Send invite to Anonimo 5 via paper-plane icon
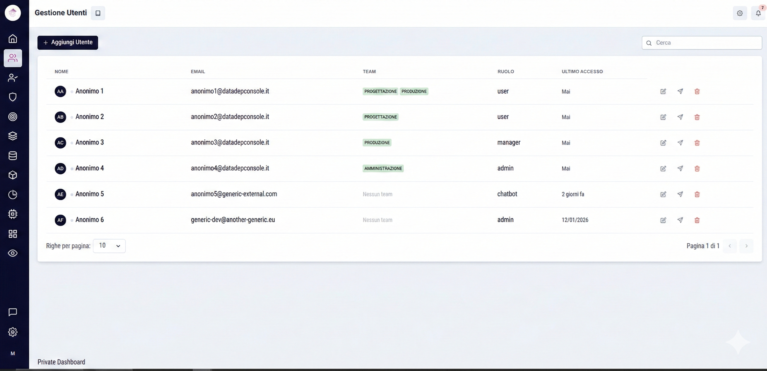Viewport: 767px width, 371px height. pyautogui.click(x=680, y=194)
